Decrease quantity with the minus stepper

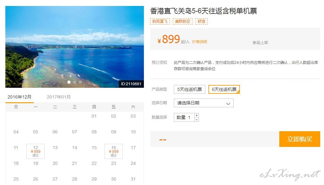(x=197, y=120)
